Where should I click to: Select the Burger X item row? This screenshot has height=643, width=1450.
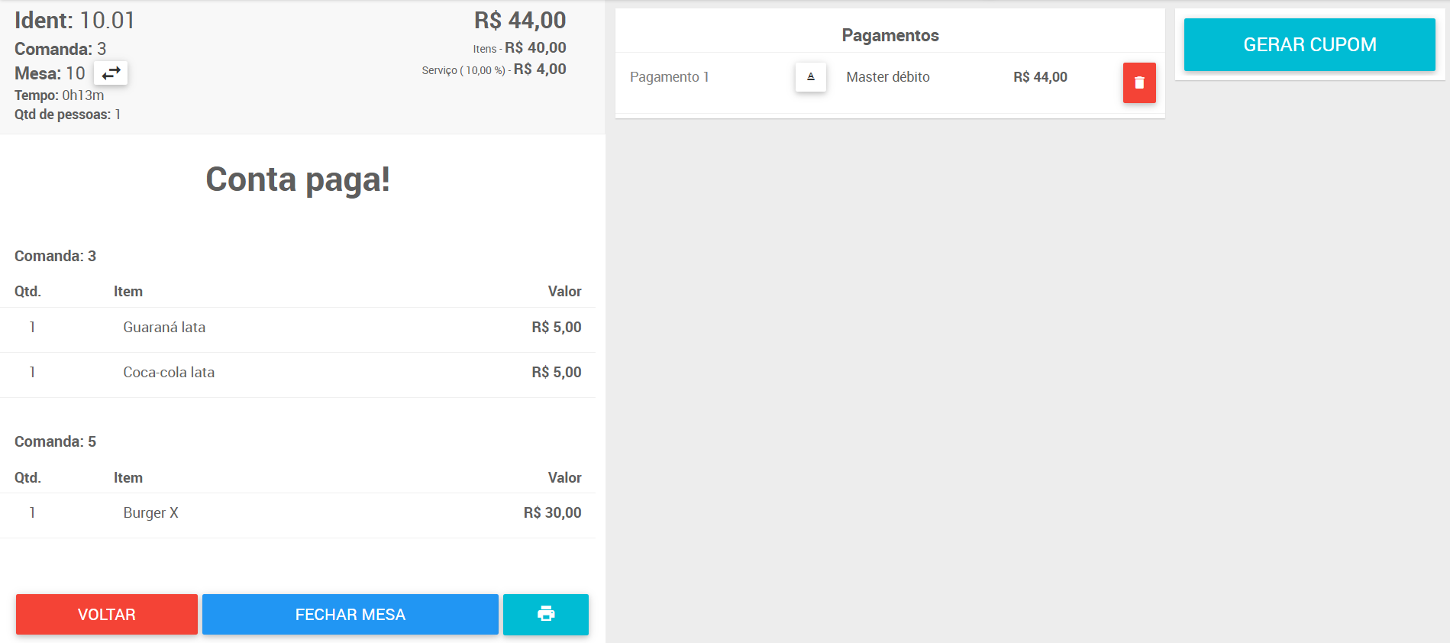298,513
